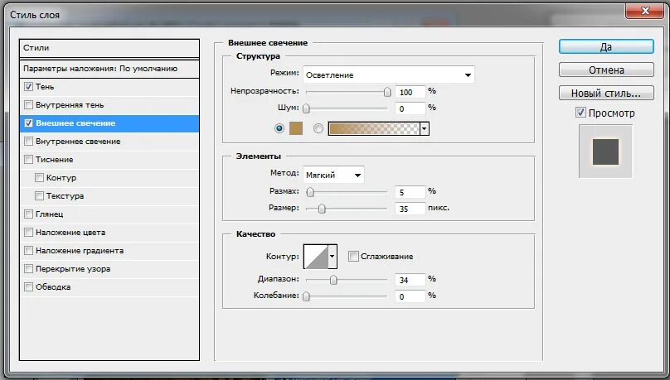Open the glow gradient editor bar
This screenshot has height=380, width=670.
(x=374, y=128)
